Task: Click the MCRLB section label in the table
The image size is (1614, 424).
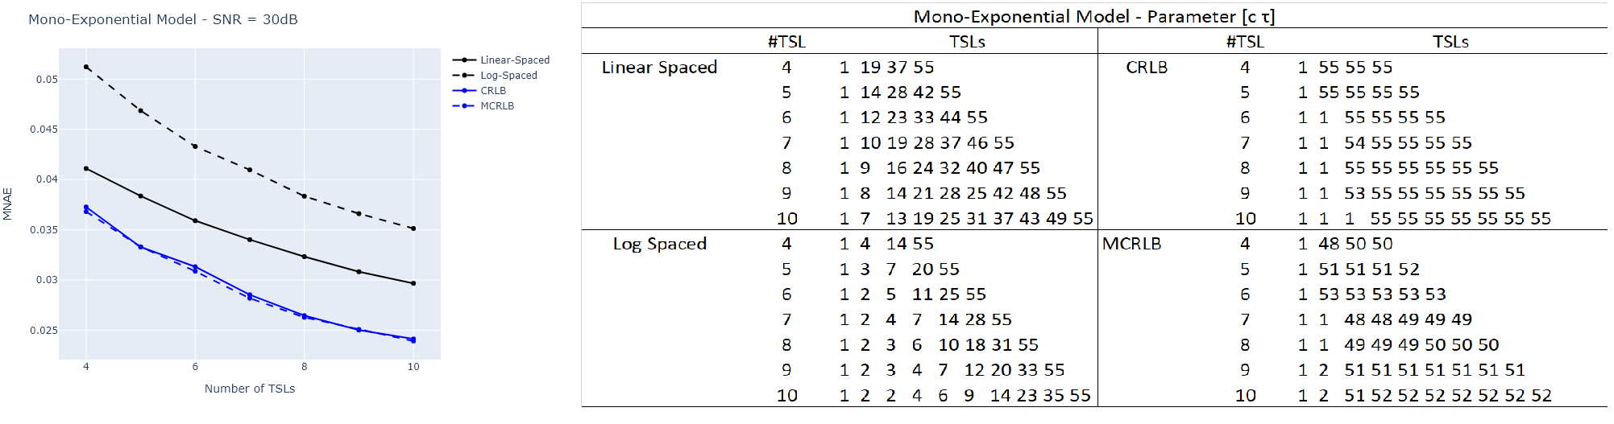Action: 1131,244
